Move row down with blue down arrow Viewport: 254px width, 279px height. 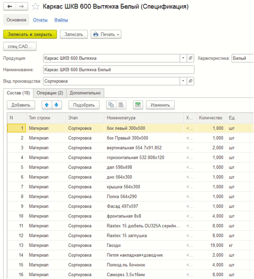click(57, 105)
